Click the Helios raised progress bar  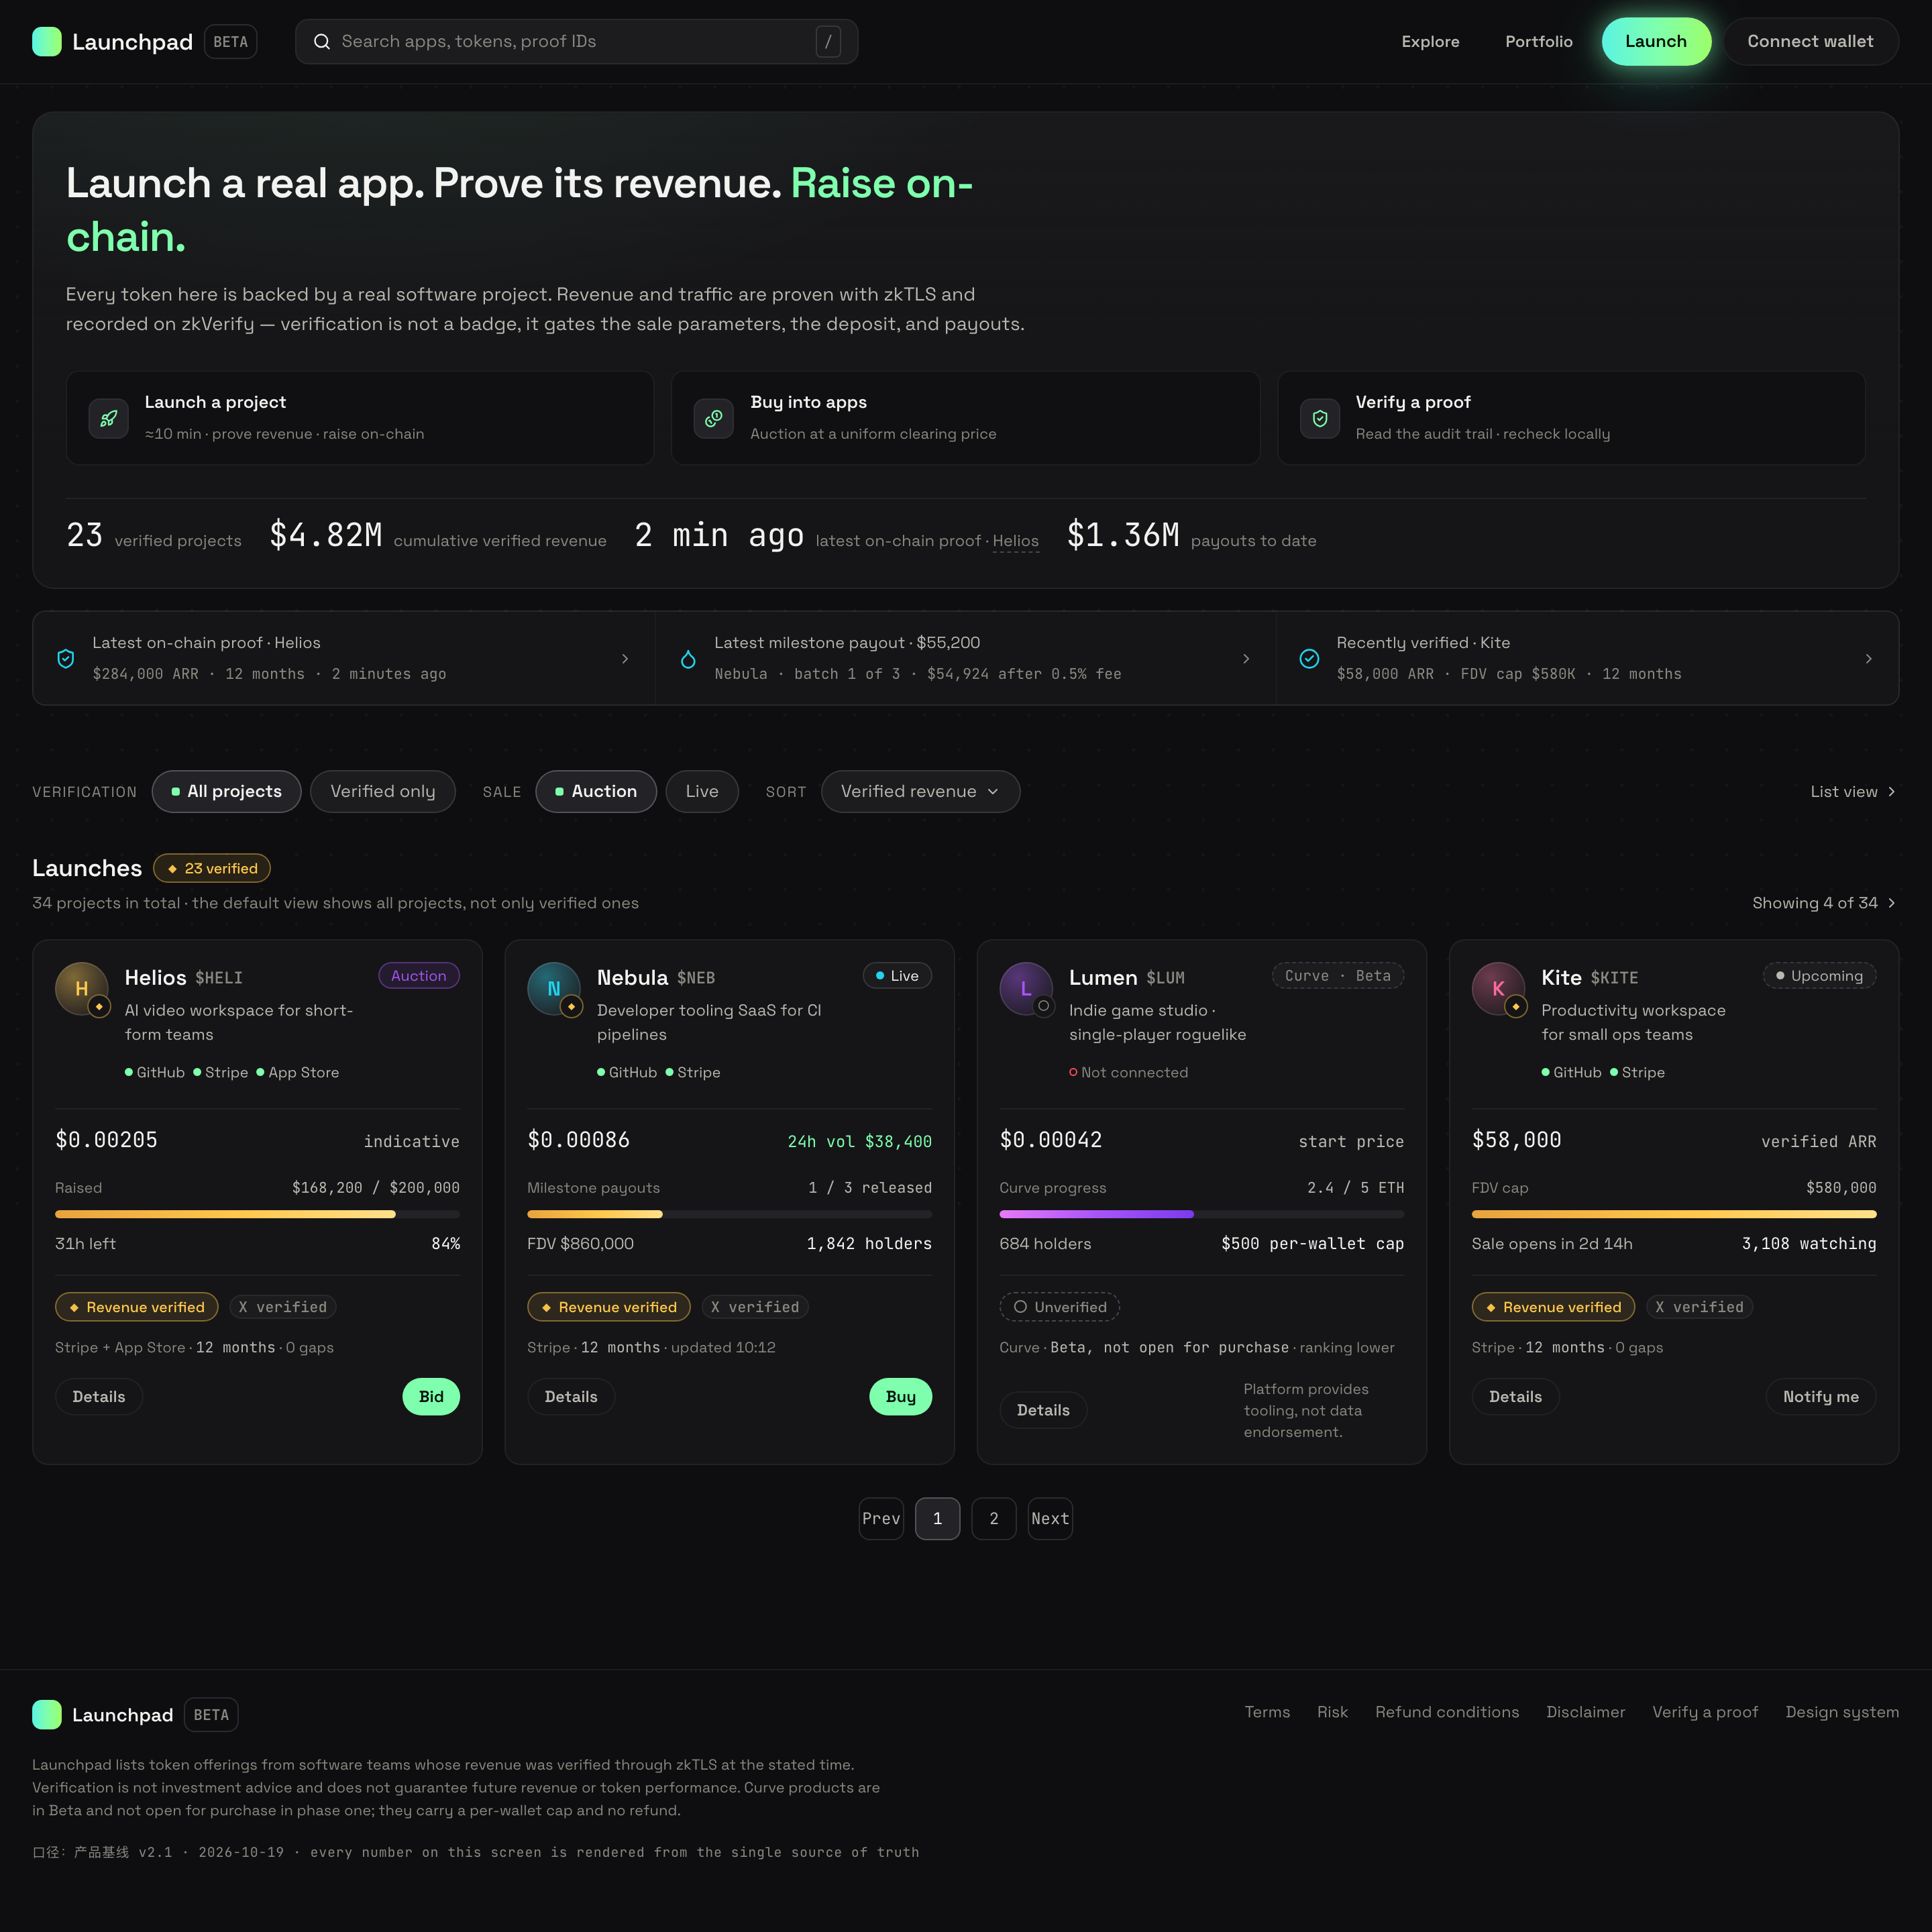[x=257, y=1214]
